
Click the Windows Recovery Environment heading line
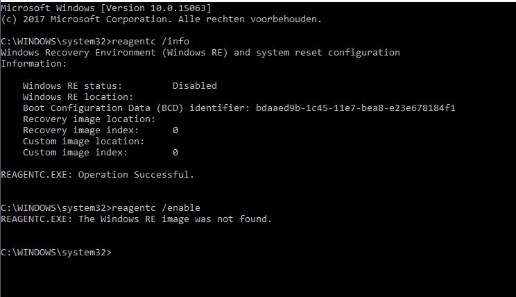(200, 52)
